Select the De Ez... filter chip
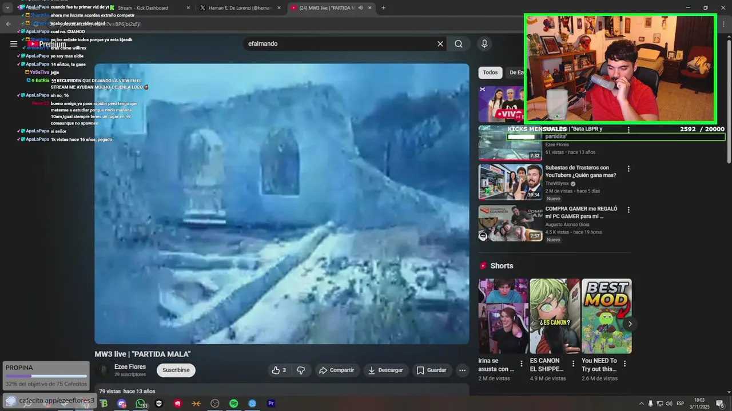 coord(515,72)
